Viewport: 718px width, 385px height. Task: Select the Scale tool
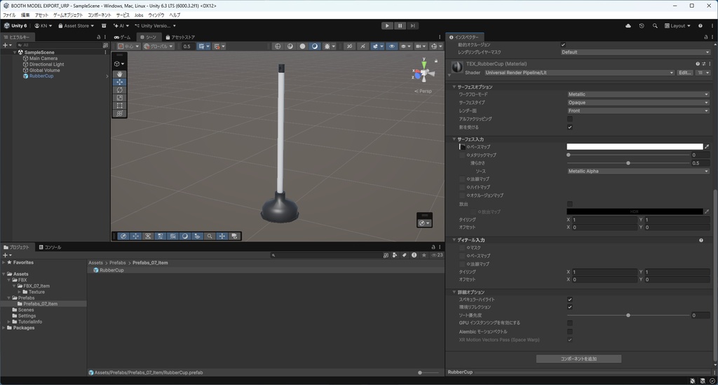pos(119,98)
